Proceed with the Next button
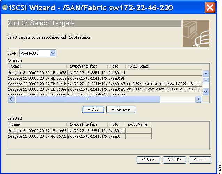222x174 pixels. pos(174,160)
